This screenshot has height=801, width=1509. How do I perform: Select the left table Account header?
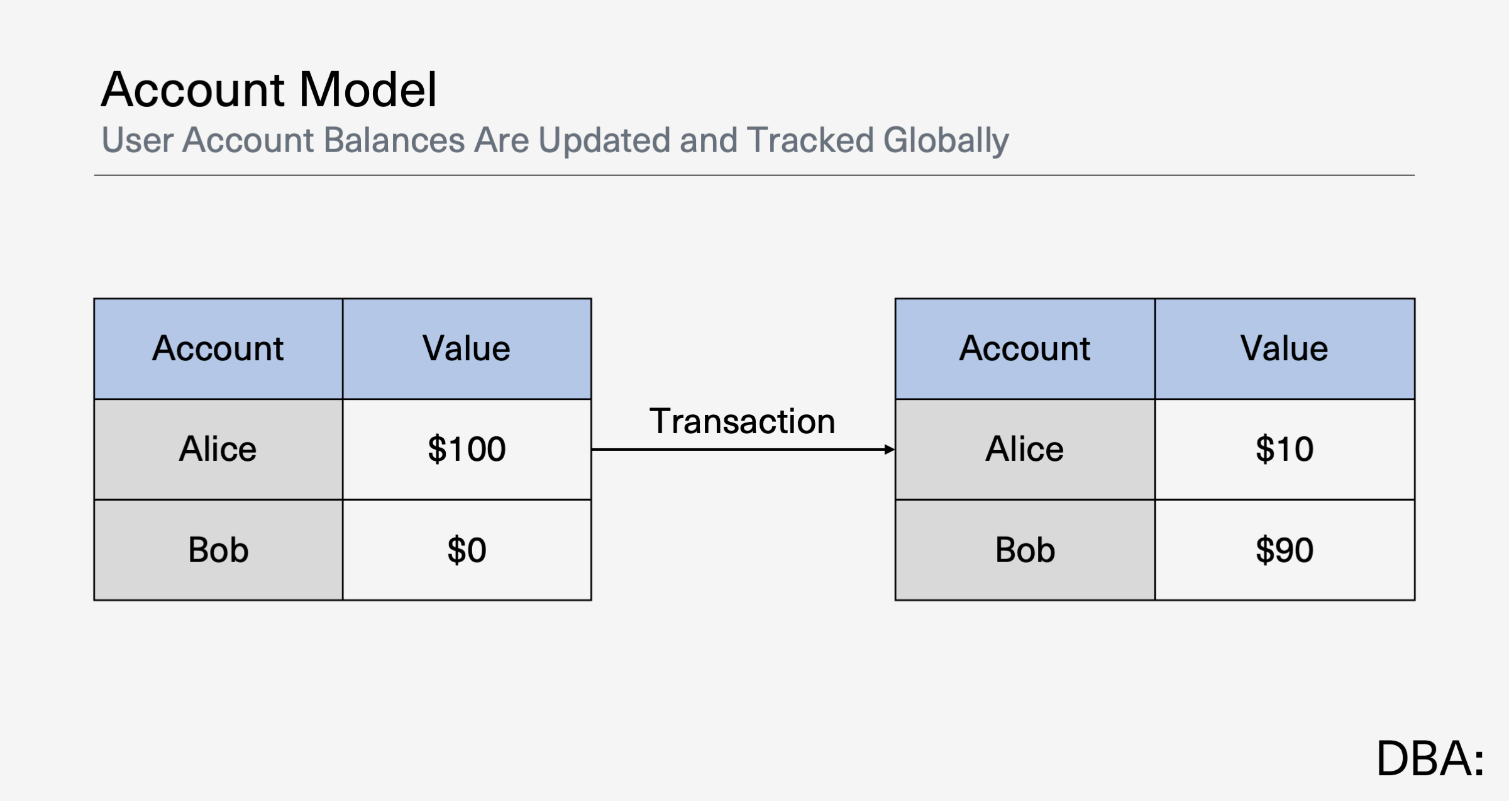point(218,349)
